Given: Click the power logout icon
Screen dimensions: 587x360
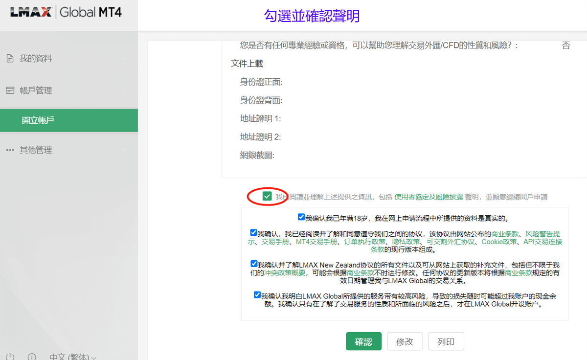Looking at the screenshot, I should click(x=10, y=357).
